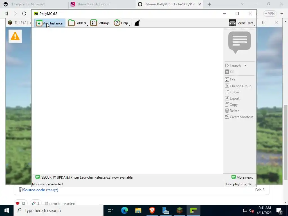The width and height of the screenshot is (288, 216).
Task: Go forward in the browser
Action: (15, 13)
